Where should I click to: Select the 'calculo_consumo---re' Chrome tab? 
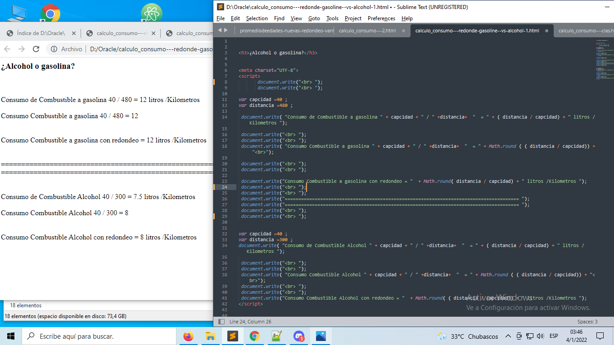point(121,33)
